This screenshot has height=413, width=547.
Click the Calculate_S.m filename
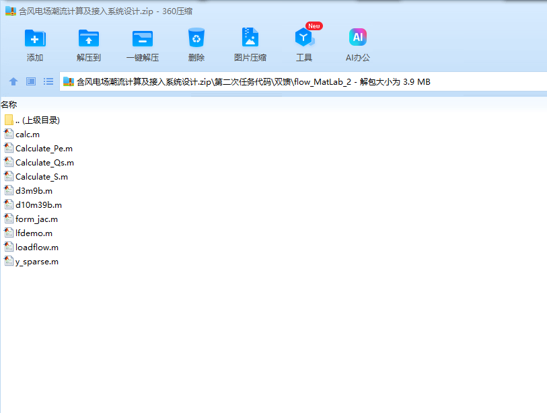(x=42, y=177)
